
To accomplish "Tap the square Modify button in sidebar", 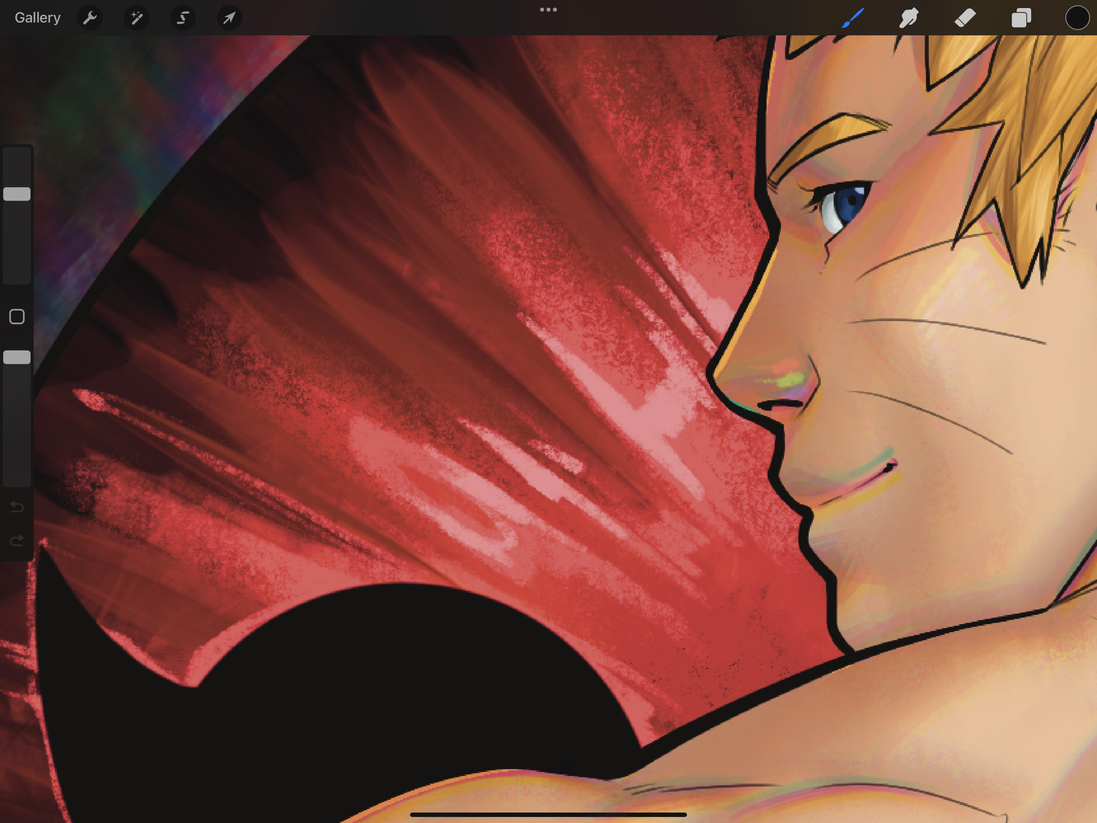I will [17, 317].
